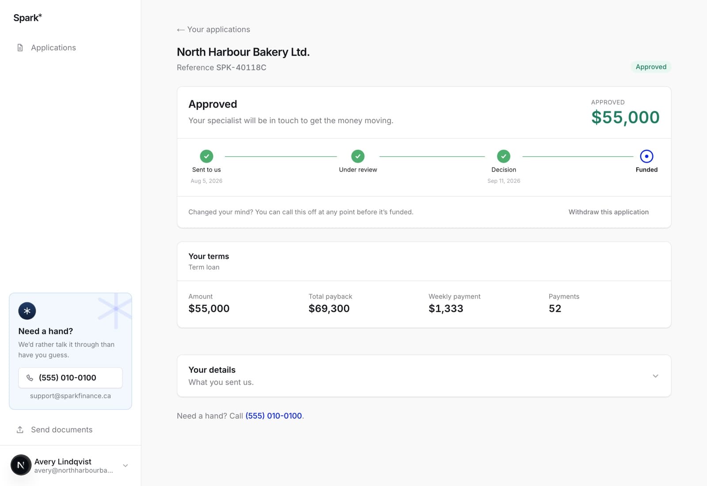This screenshot has width=707, height=486.
Task: Click the Weekly payment $1,333 value
Action: tap(446, 308)
